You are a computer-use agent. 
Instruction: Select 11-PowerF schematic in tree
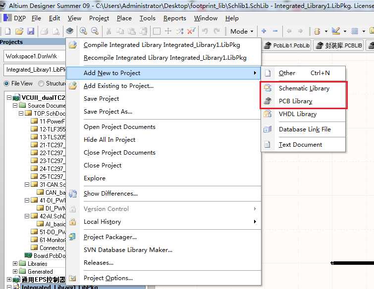click(48, 122)
